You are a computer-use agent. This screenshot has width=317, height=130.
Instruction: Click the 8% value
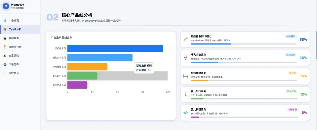[304, 113]
